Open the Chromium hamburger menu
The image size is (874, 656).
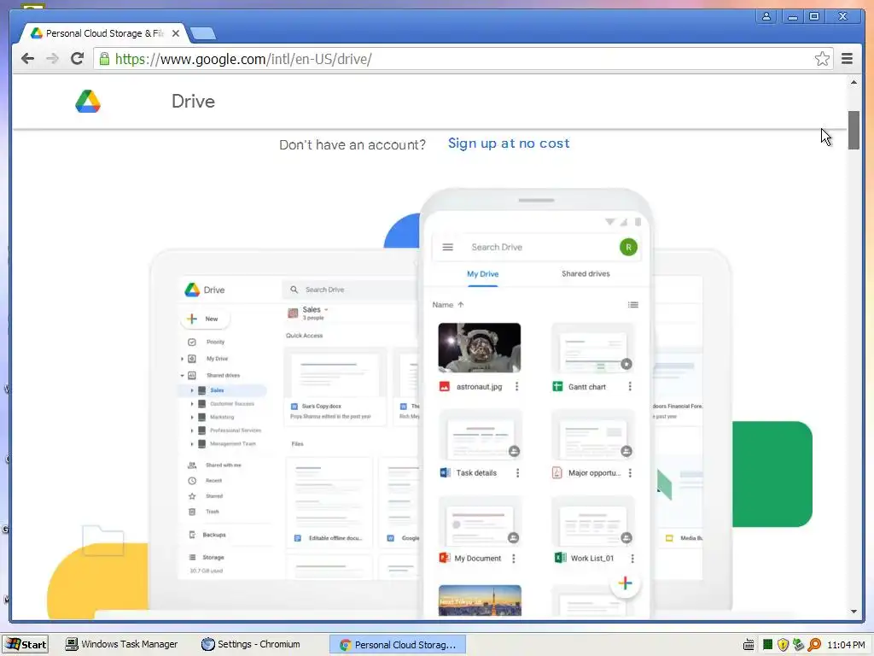[x=847, y=59]
